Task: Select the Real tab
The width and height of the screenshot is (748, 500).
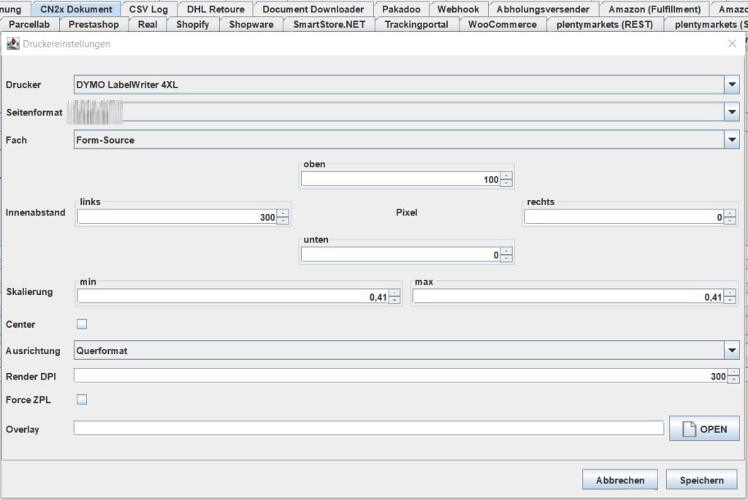Action: (x=148, y=24)
